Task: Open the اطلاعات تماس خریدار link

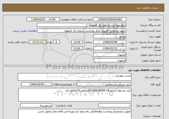Action: [x=25, y=31]
